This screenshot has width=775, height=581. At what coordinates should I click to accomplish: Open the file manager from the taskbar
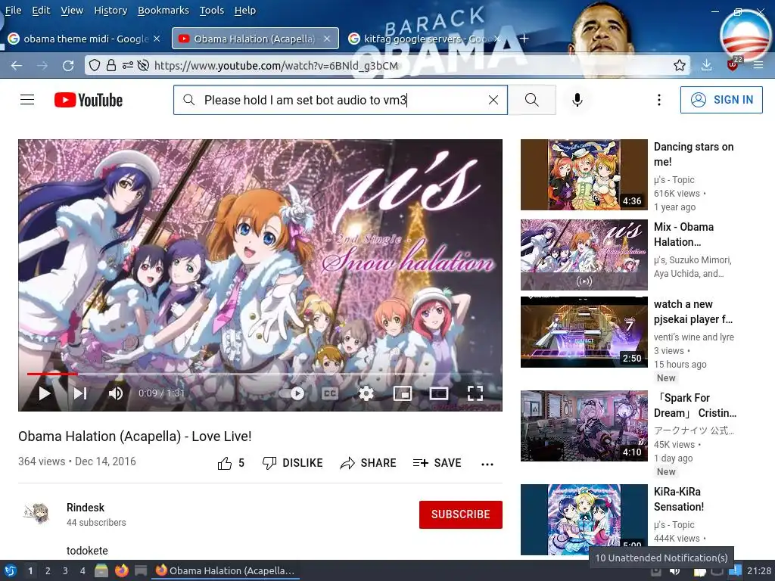point(102,570)
